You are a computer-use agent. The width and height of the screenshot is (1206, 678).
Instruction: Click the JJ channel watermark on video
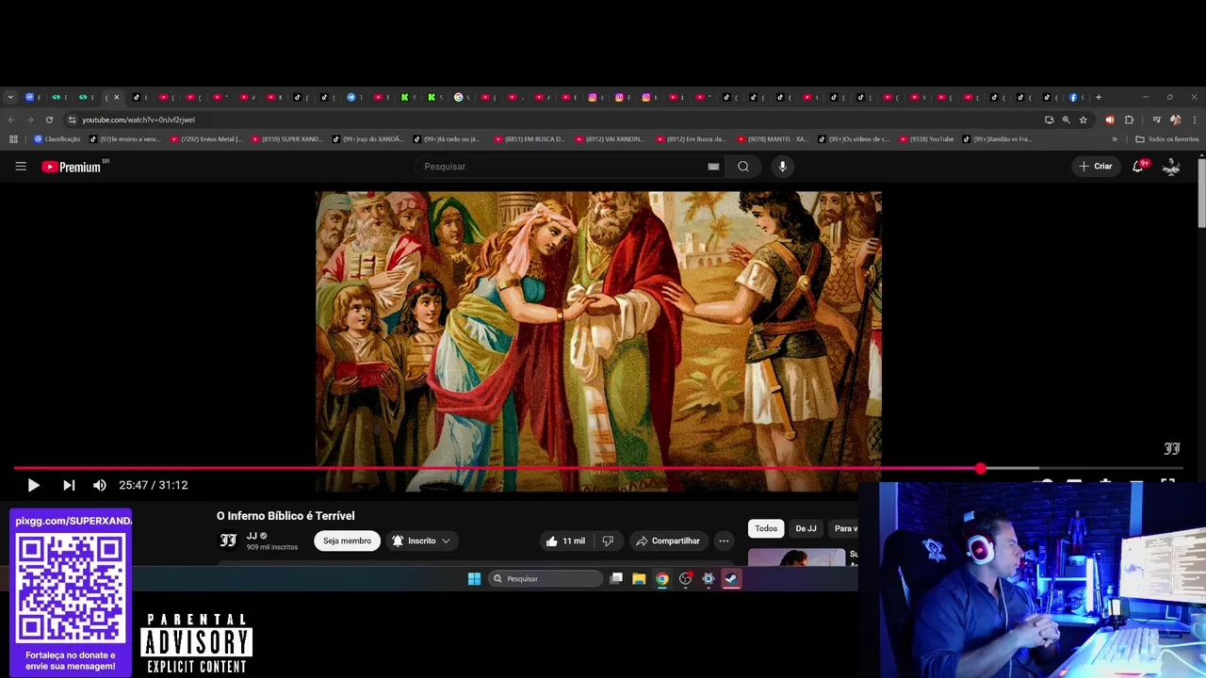(x=1172, y=449)
